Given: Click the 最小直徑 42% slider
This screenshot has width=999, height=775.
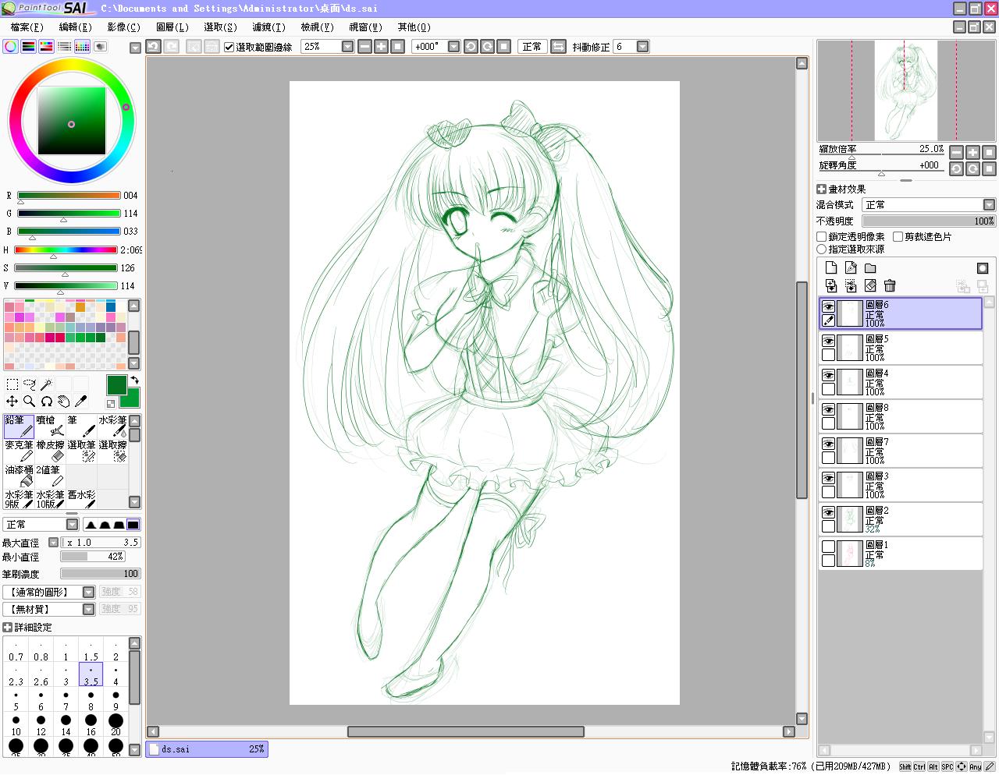Looking at the screenshot, I should click(92, 557).
